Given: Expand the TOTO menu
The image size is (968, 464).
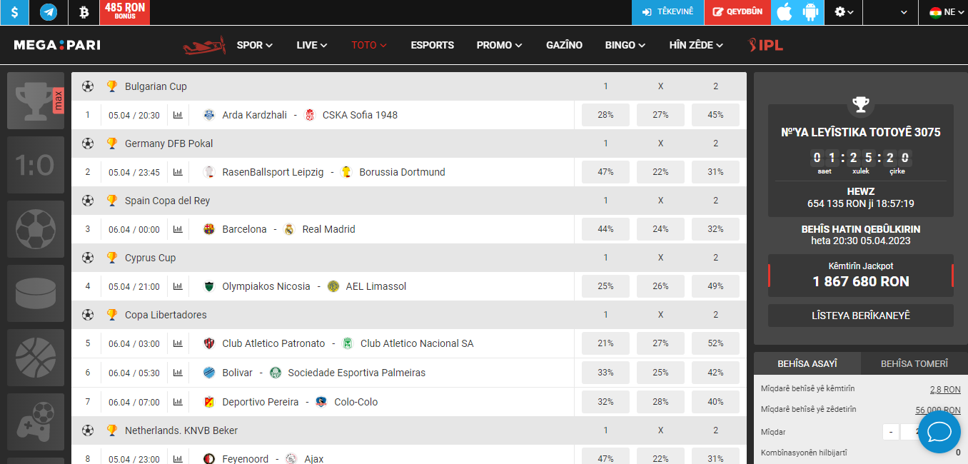Looking at the screenshot, I should [369, 45].
